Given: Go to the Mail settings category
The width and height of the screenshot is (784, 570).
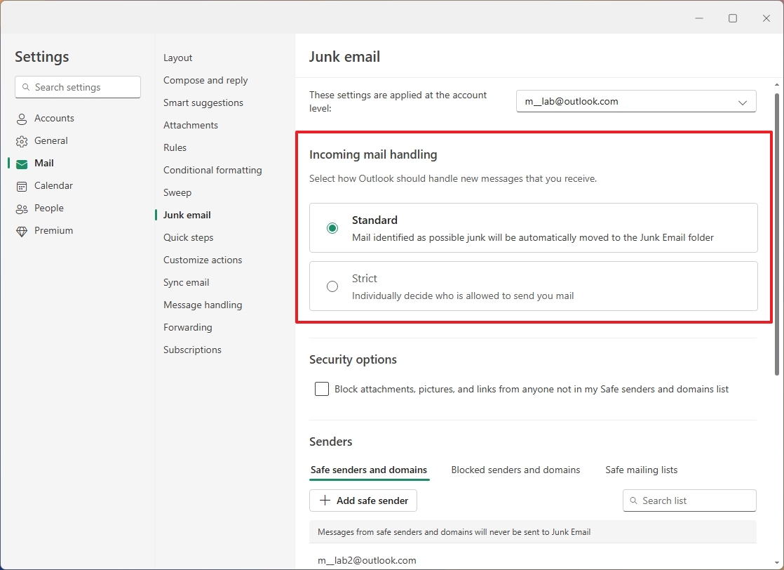Looking at the screenshot, I should 44,163.
